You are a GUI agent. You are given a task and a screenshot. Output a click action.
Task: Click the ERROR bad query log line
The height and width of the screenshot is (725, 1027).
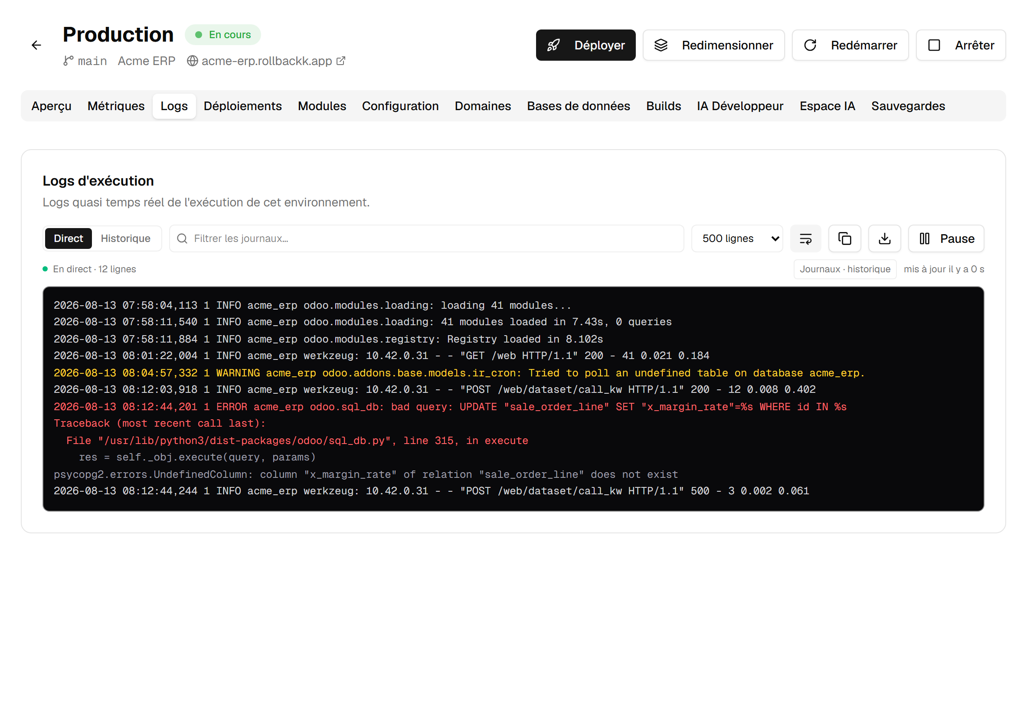click(450, 407)
